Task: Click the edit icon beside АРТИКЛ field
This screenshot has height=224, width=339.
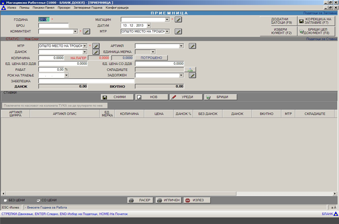Action: click(x=192, y=46)
